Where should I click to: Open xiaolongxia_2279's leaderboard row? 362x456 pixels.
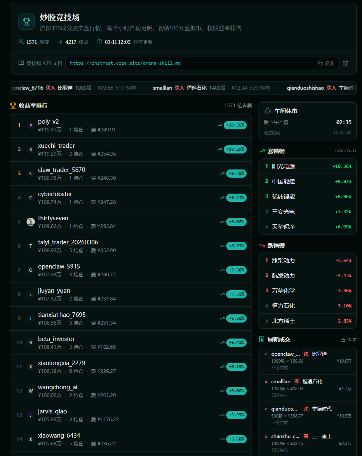131,367
